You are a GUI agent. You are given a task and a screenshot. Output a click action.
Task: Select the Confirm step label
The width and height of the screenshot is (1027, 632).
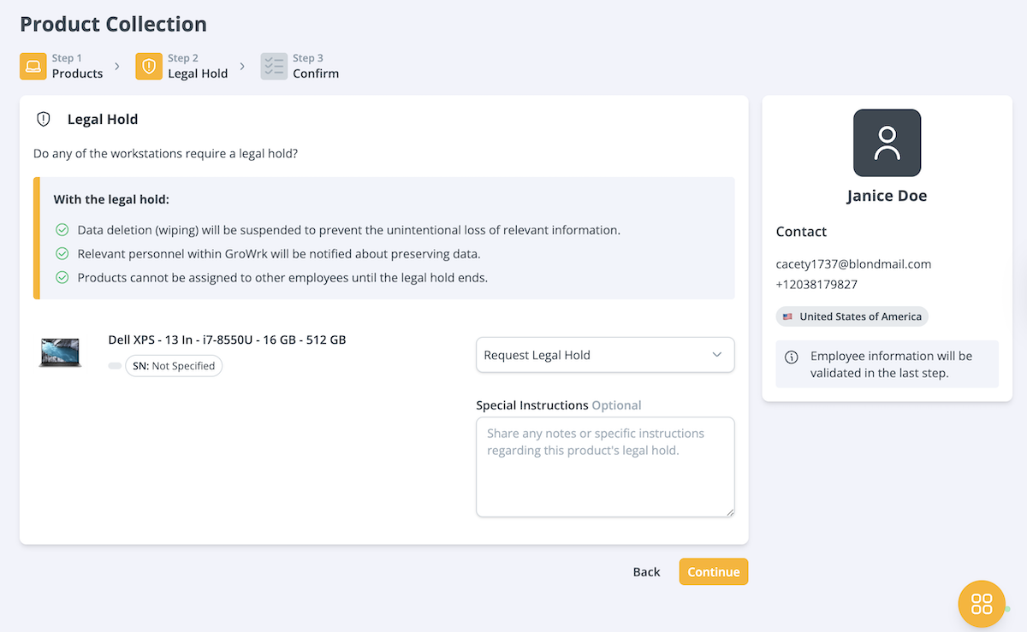point(316,74)
